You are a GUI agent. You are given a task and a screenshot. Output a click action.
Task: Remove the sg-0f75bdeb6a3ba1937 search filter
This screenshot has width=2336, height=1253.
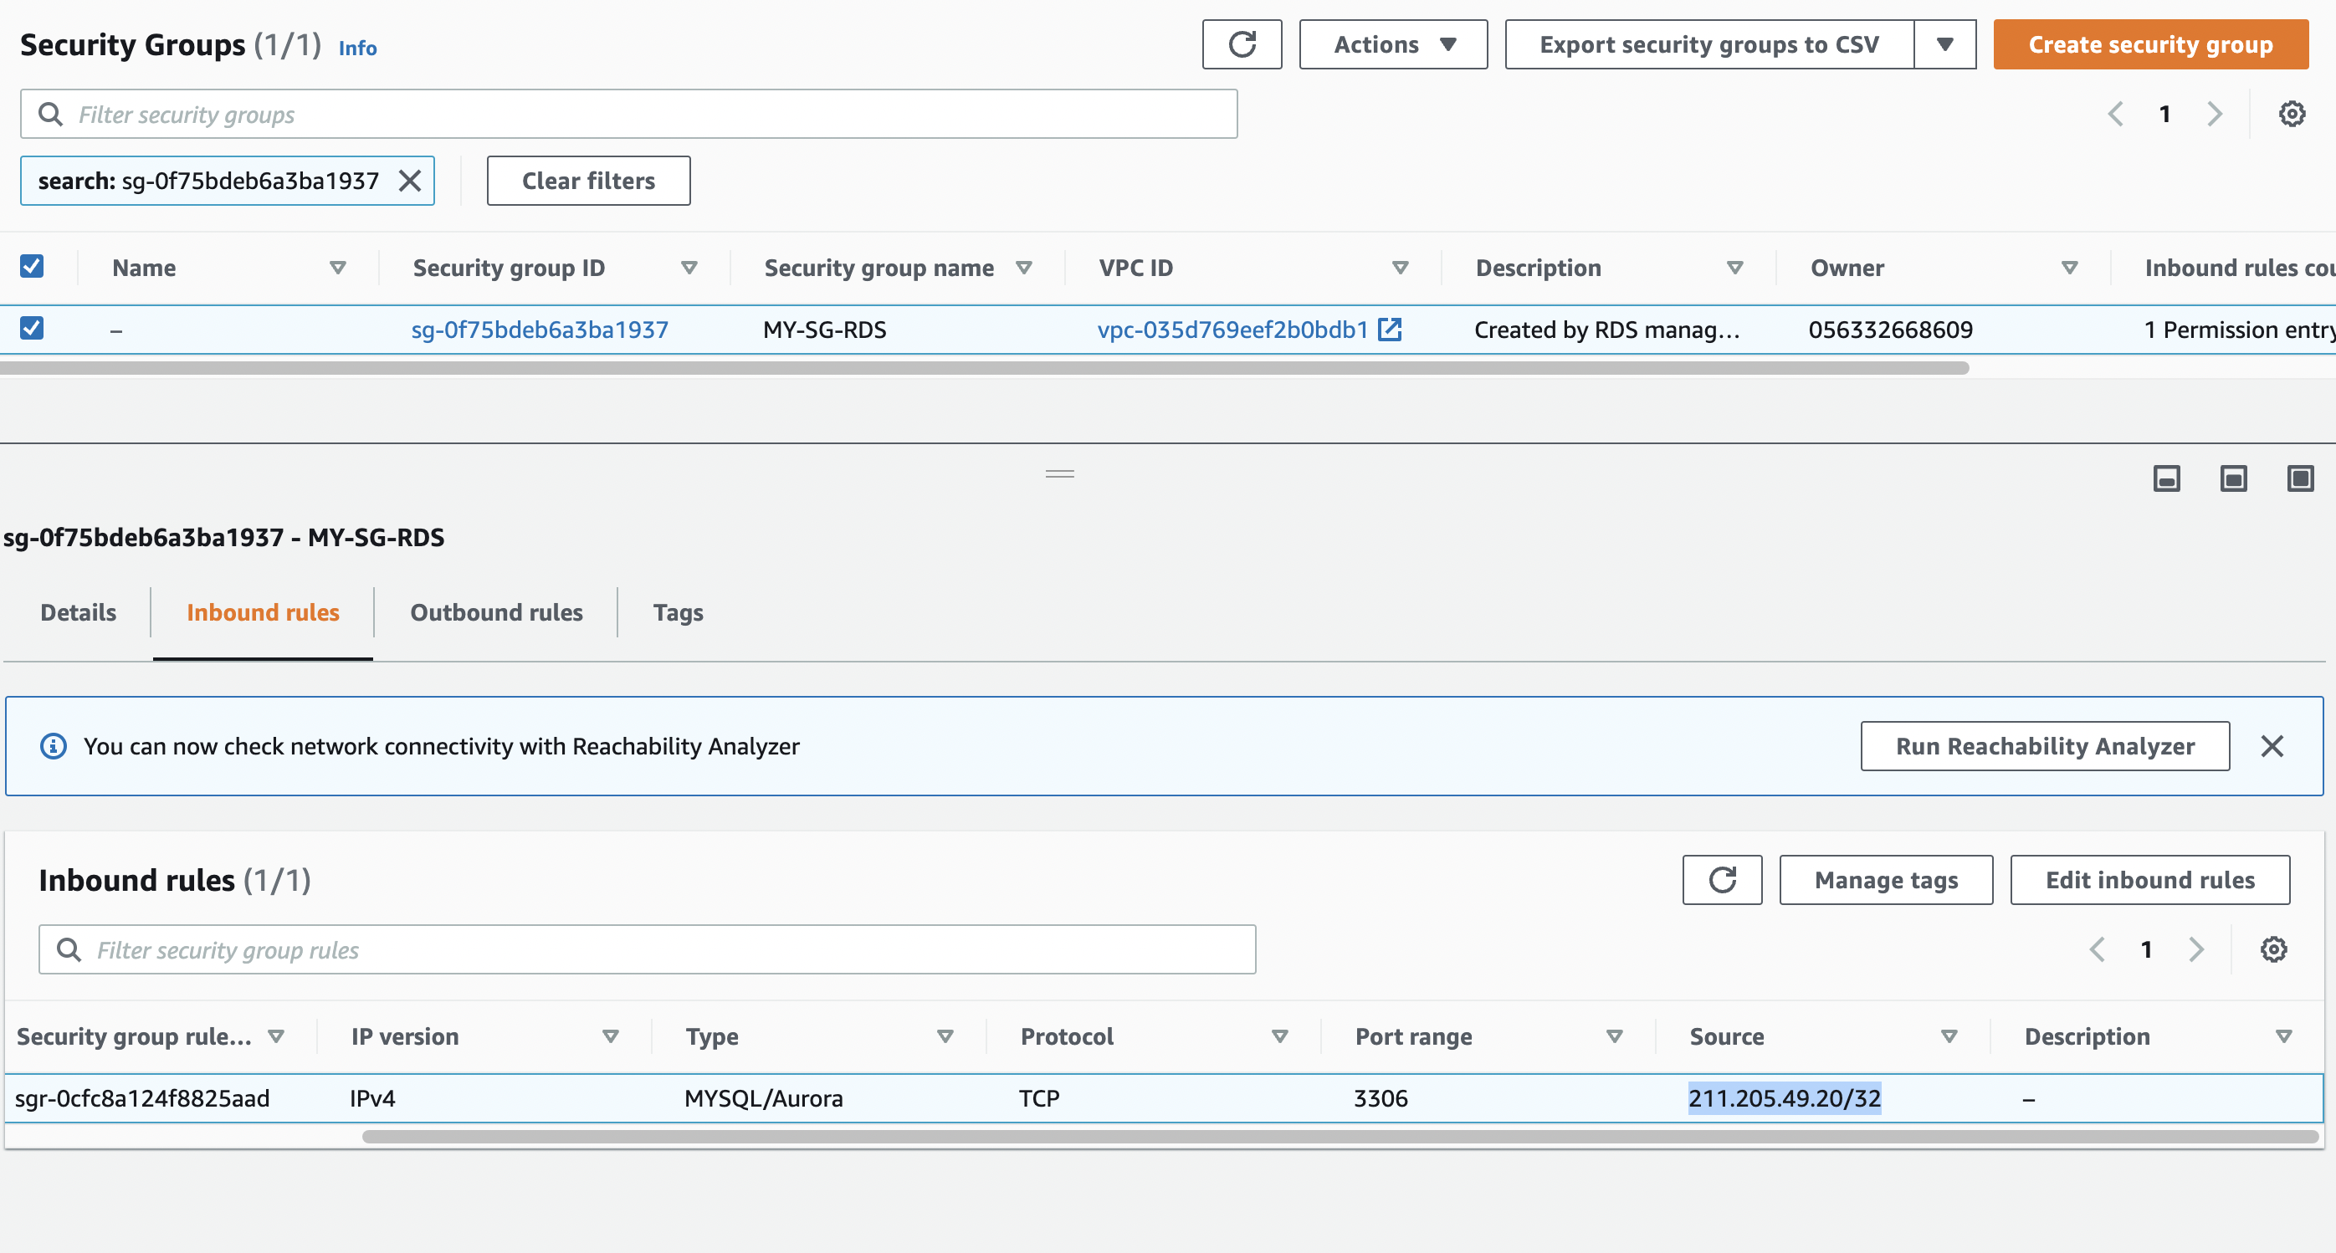pyautogui.click(x=410, y=181)
